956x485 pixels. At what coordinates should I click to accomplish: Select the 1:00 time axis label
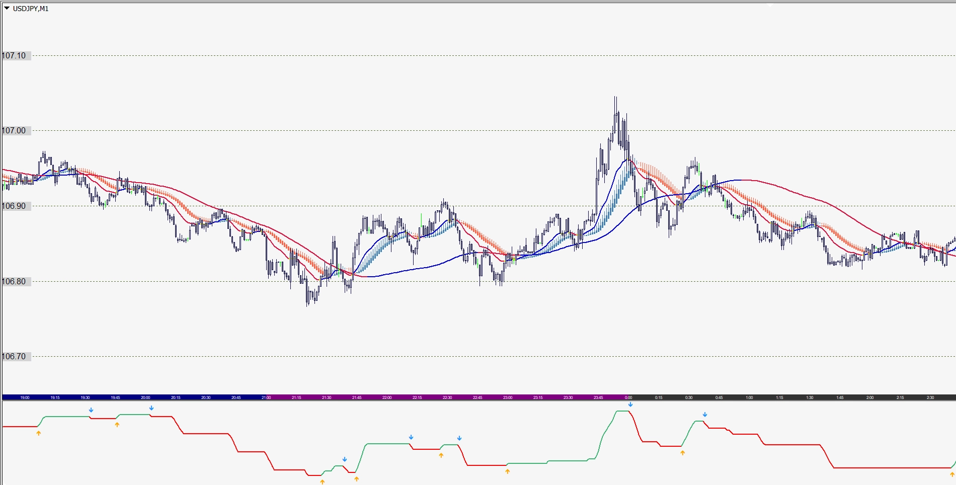[x=749, y=397]
